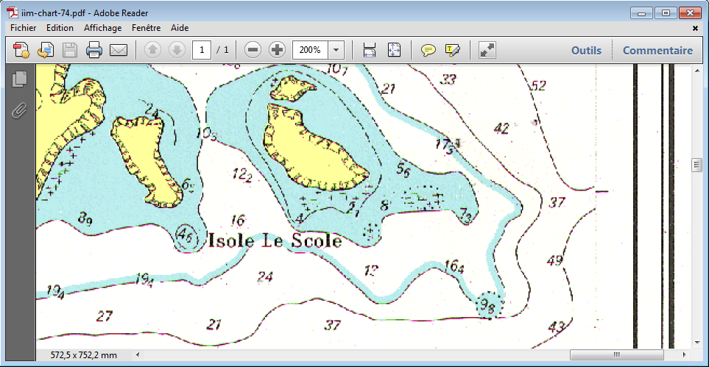Open the zoom level dropdown arrow
The image size is (709, 367).
(336, 50)
